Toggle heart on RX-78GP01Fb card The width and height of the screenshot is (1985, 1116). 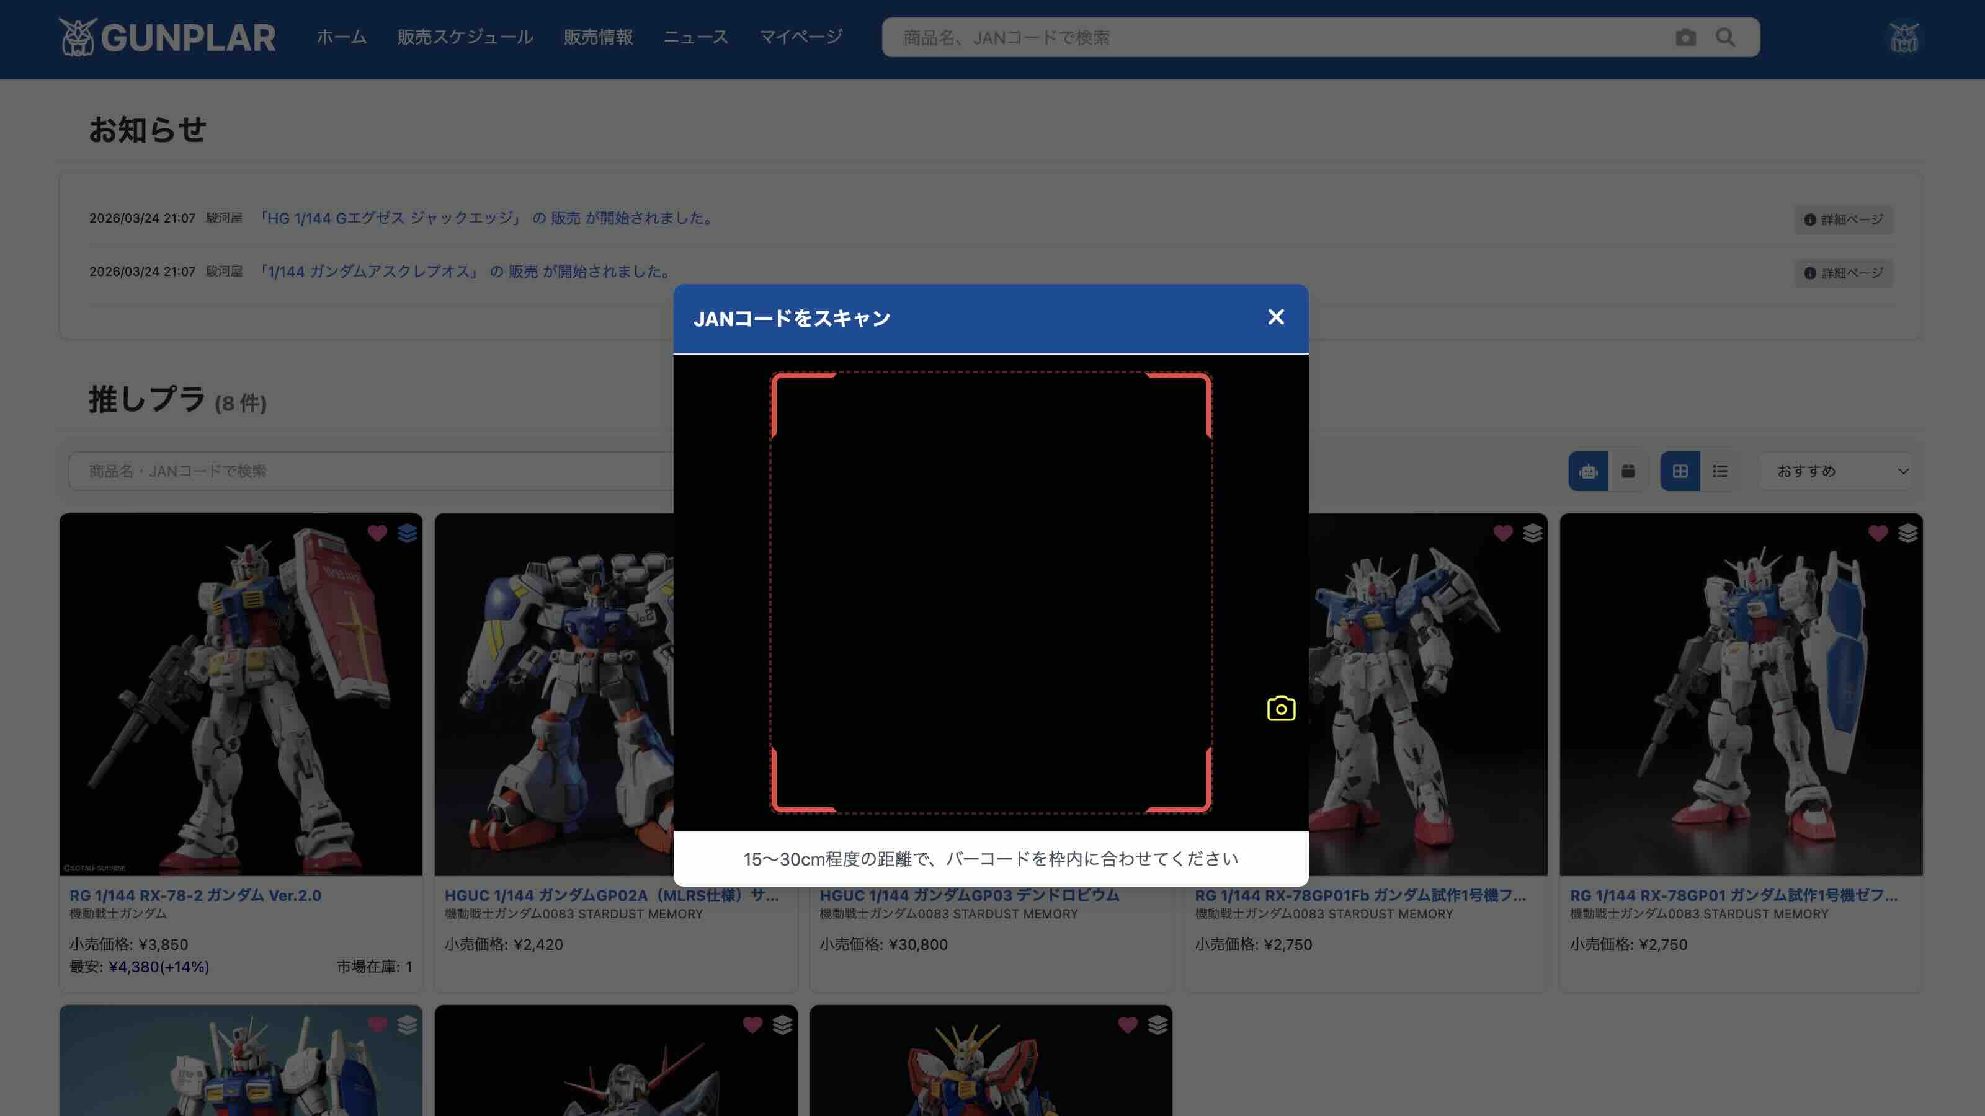pos(1502,533)
